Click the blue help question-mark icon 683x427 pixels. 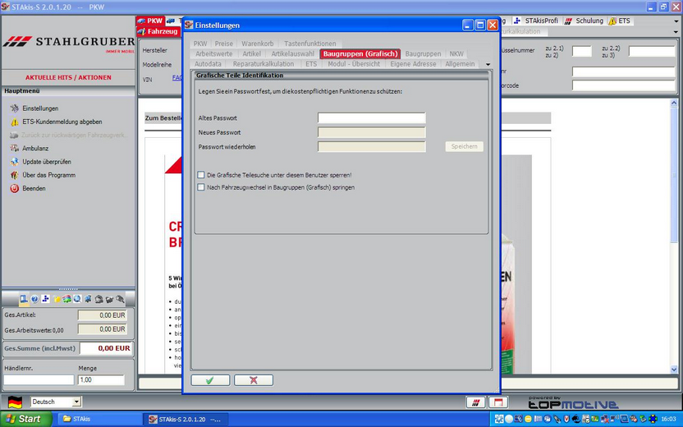click(x=34, y=299)
